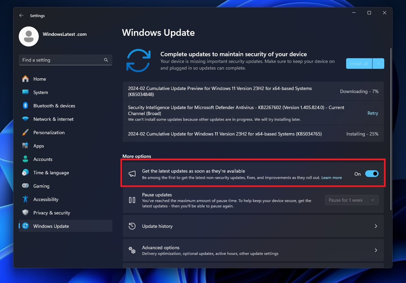
Task: Turn off Get the latest updates toggle
Action: pyautogui.click(x=372, y=174)
